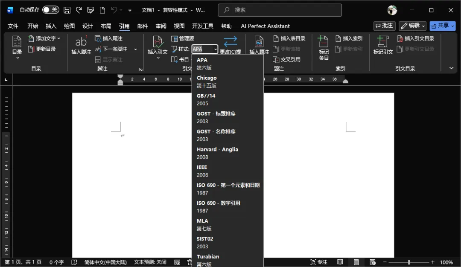
Task: Switch to the 插入 tab
Action: [x=51, y=26]
